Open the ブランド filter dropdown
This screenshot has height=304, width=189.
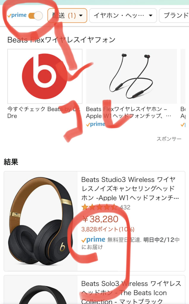click(x=174, y=15)
